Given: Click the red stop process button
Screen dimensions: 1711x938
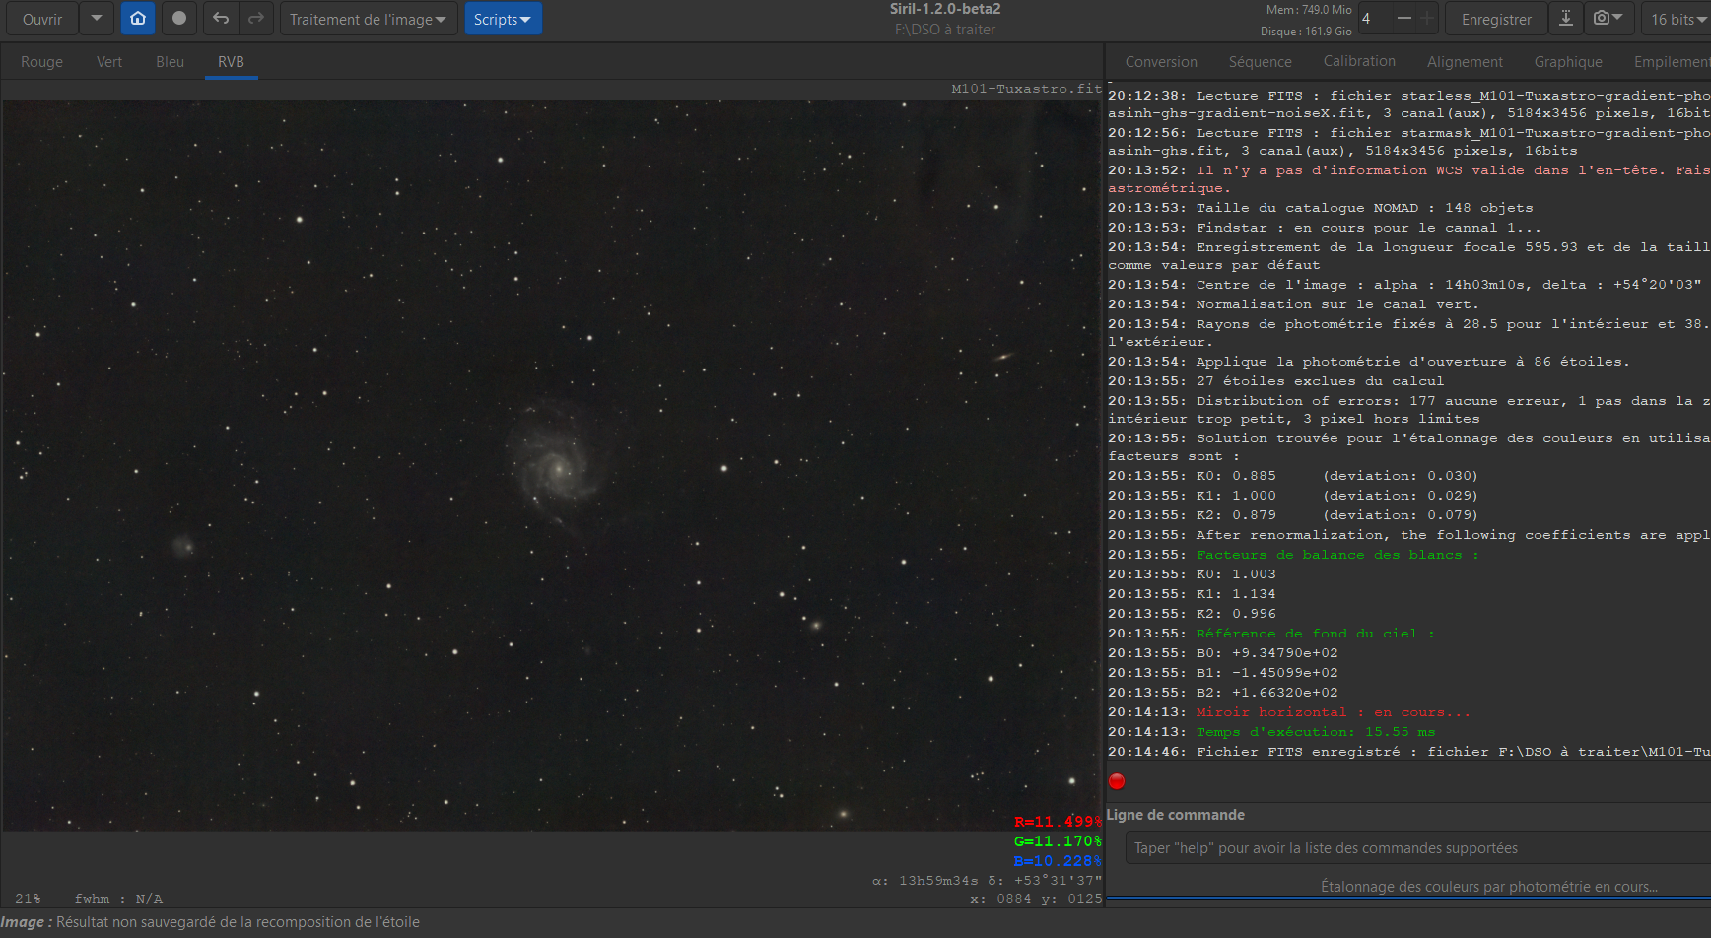Looking at the screenshot, I should click(x=1117, y=781).
